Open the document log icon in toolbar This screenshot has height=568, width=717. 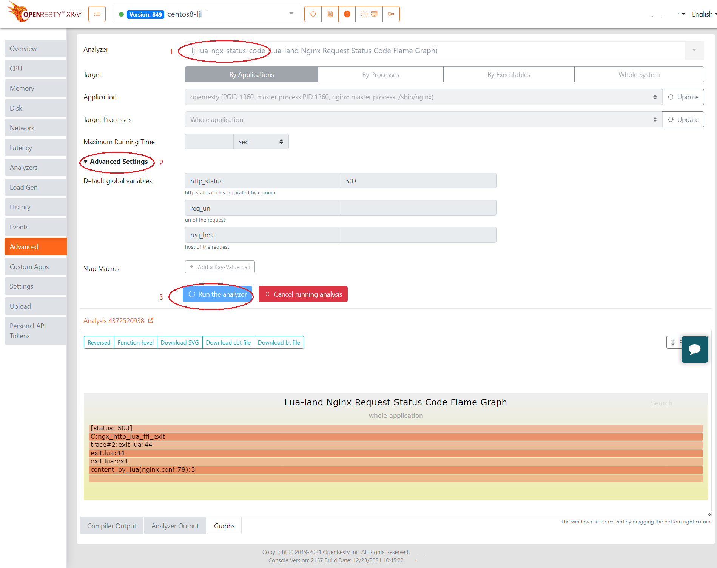coord(330,14)
